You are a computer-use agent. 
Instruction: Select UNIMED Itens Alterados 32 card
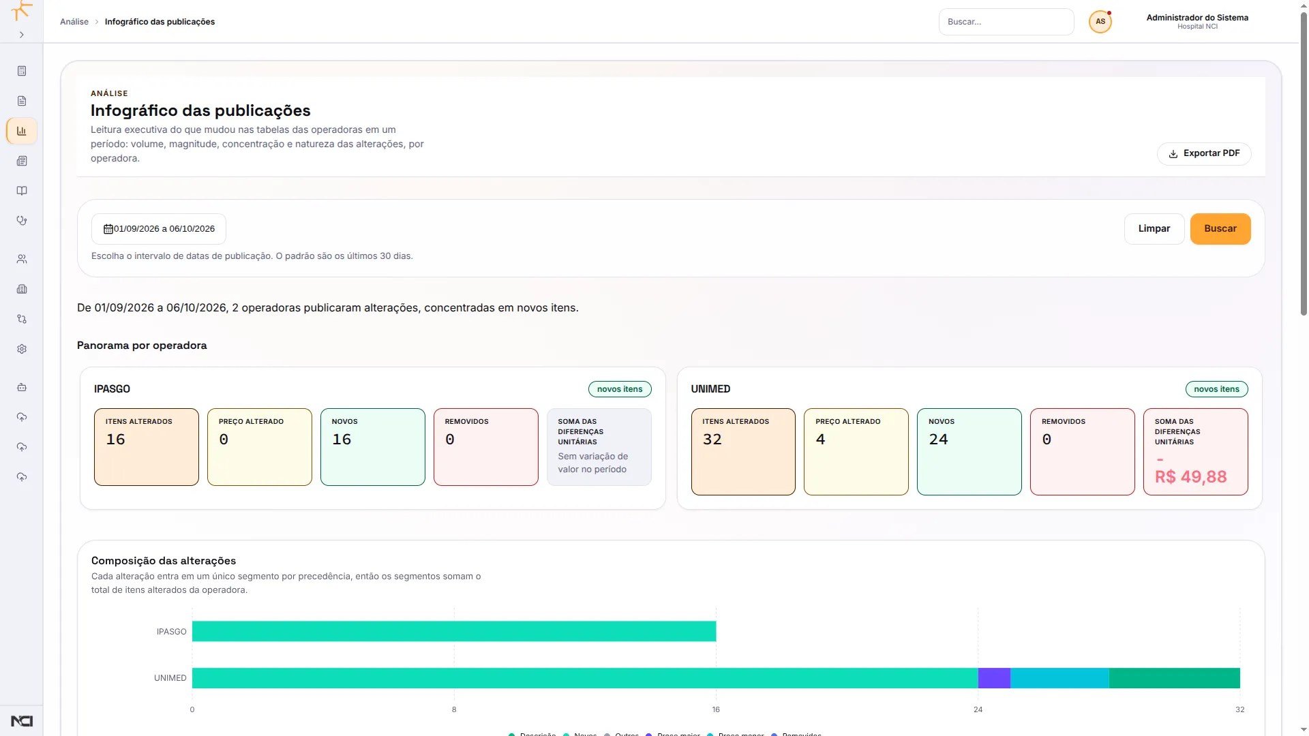(743, 452)
